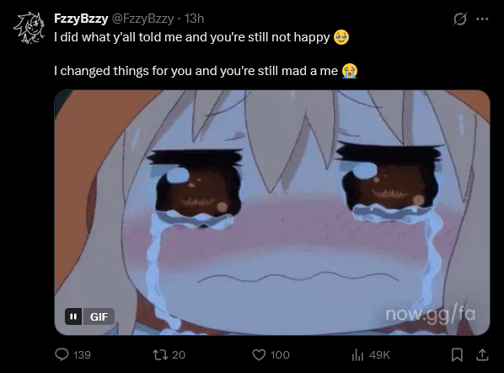Image resolution: width=504 pixels, height=373 pixels.
Task: Open the Grok explain-post icon
Action: click(459, 19)
